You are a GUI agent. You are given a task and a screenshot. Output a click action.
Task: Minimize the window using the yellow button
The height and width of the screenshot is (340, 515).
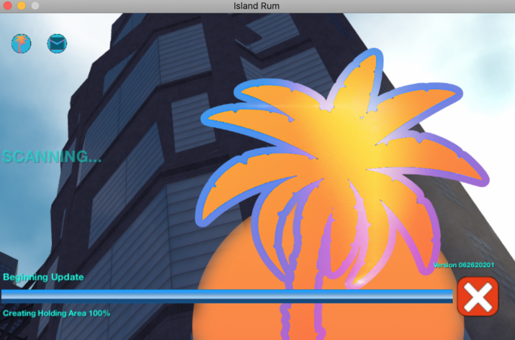(21, 6)
